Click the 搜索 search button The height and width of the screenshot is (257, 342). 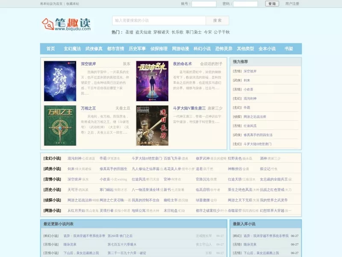(x=217, y=21)
